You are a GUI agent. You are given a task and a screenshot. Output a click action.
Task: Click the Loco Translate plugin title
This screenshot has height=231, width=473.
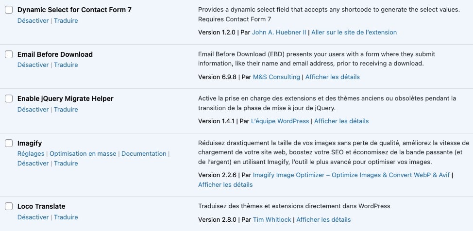(x=41, y=206)
